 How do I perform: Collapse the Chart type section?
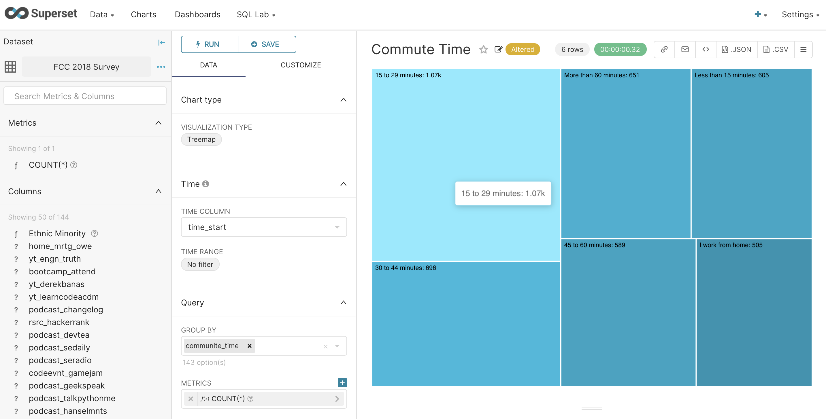coord(343,100)
